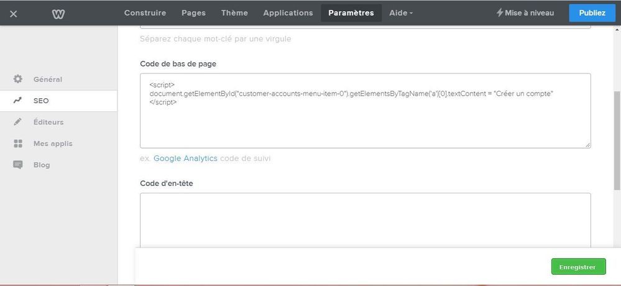Viewport: 621px width, 286px height.
Task: Click the Blog speech bubble icon
Action: 18,165
